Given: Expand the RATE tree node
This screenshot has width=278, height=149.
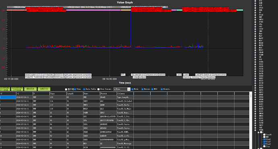Looking at the screenshot, I should [x=255, y=74].
